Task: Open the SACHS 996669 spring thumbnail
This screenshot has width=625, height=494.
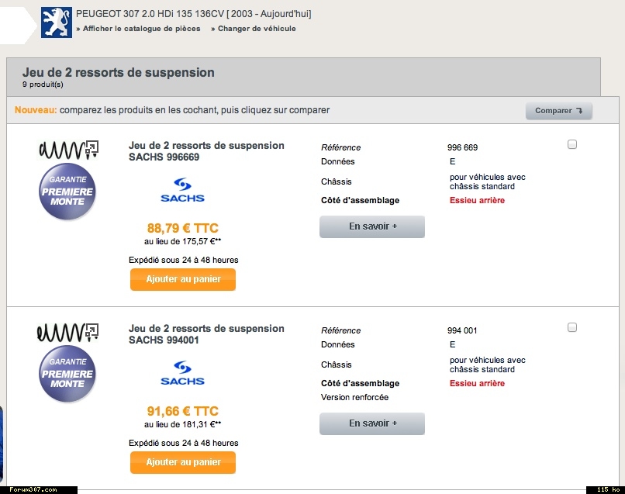Action: point(68,150)
